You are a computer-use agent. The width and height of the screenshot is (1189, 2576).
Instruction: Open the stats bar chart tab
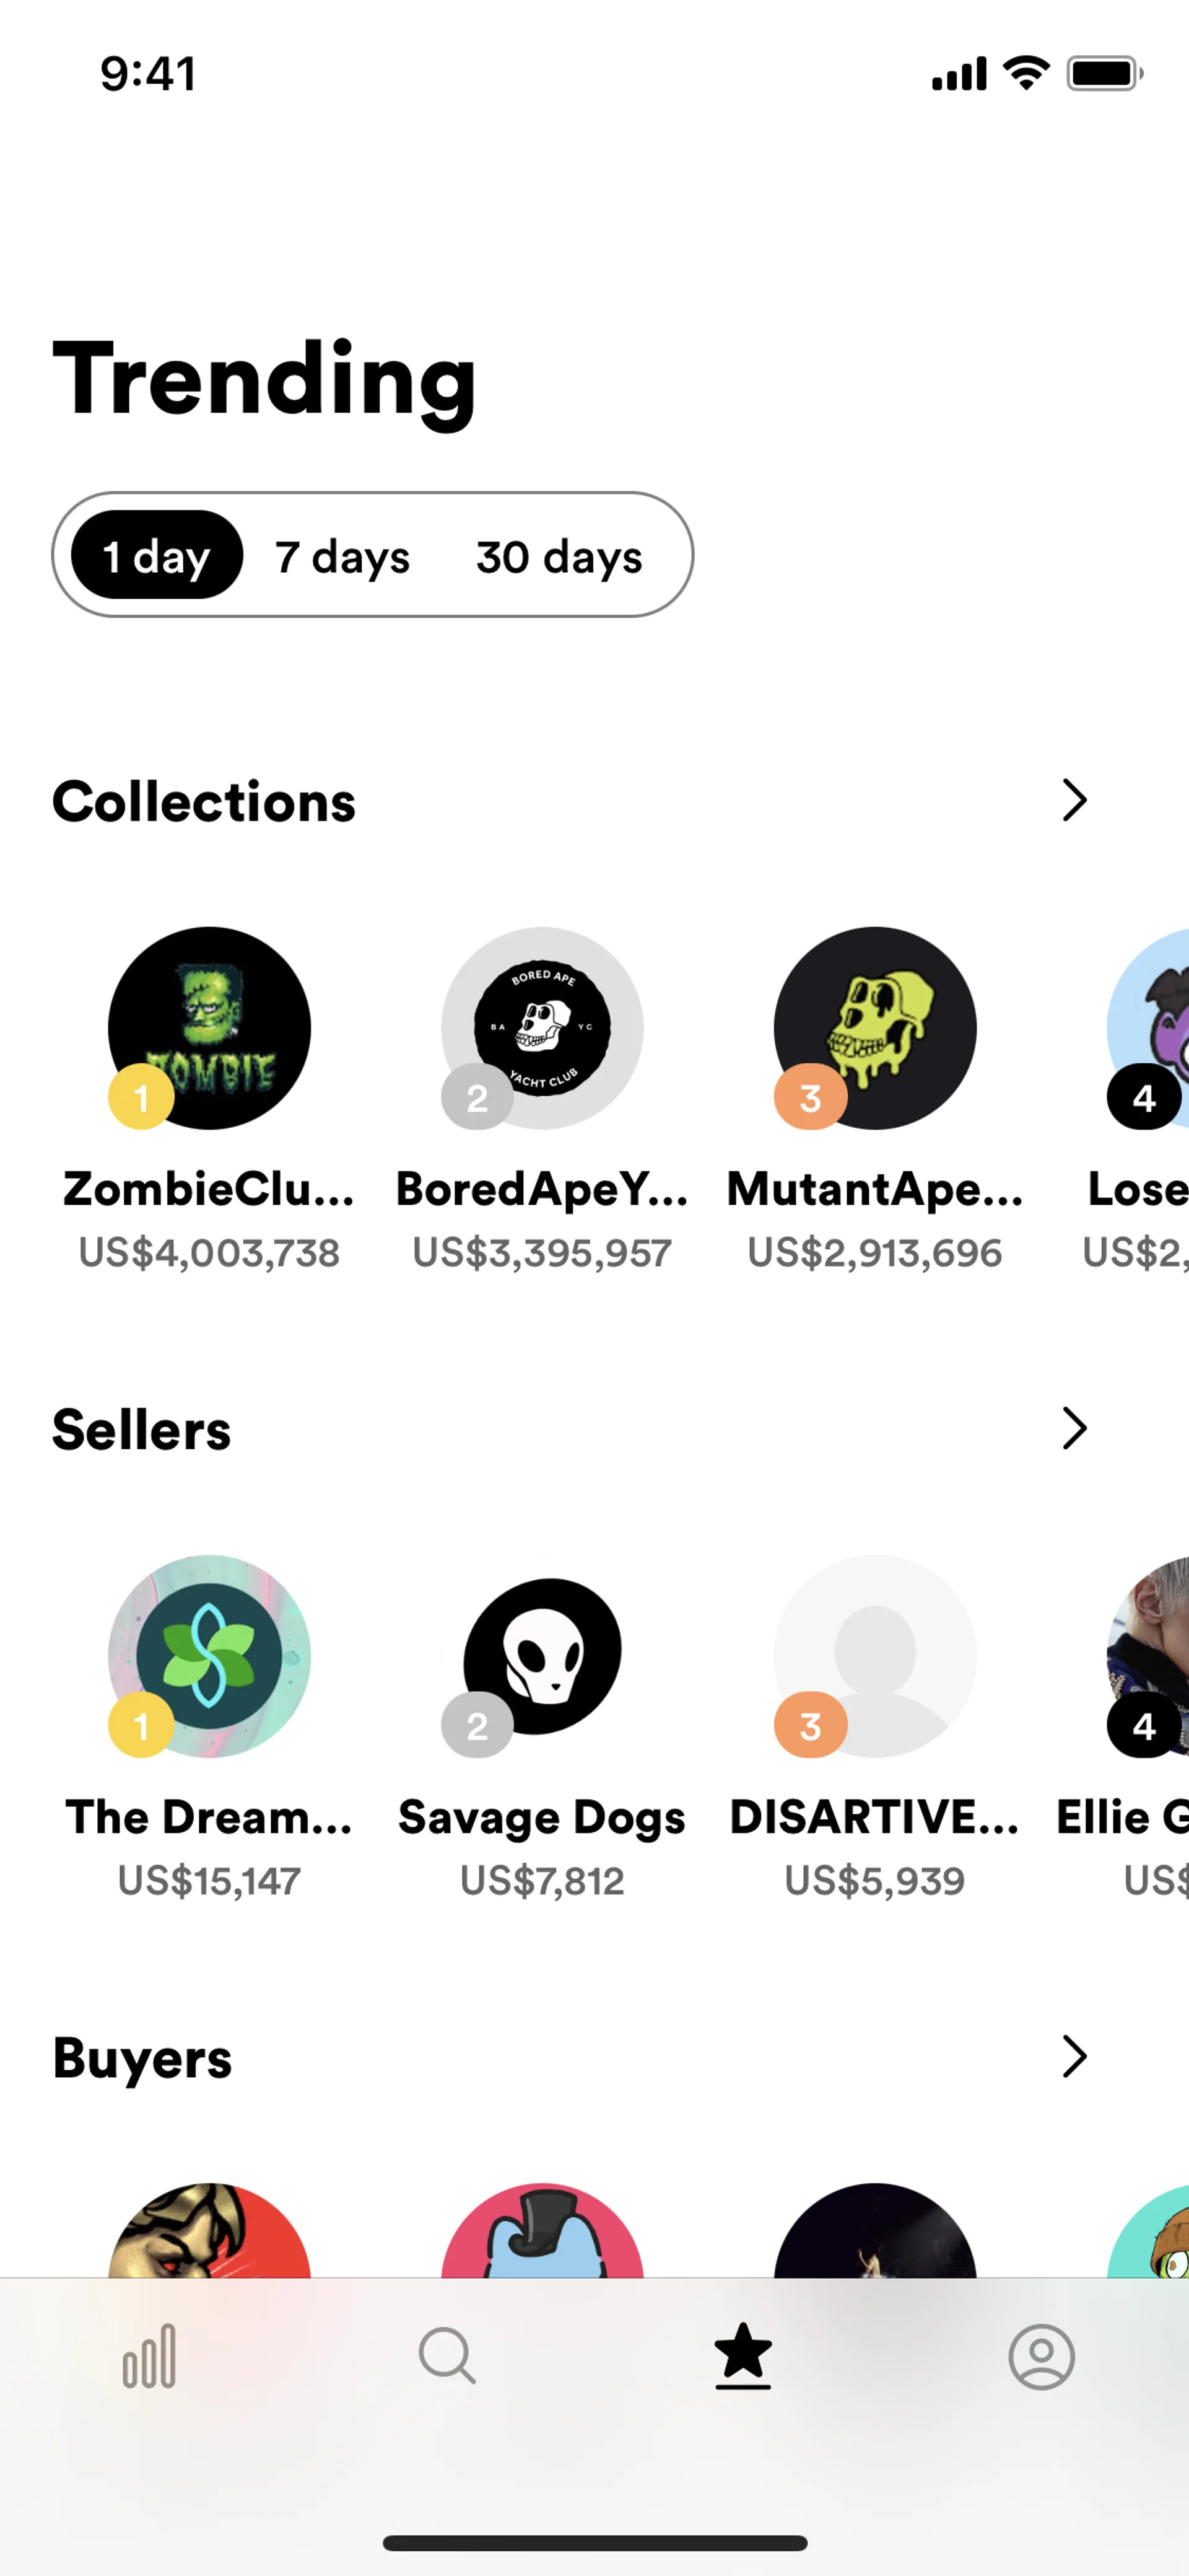[x=150, y=2356]
